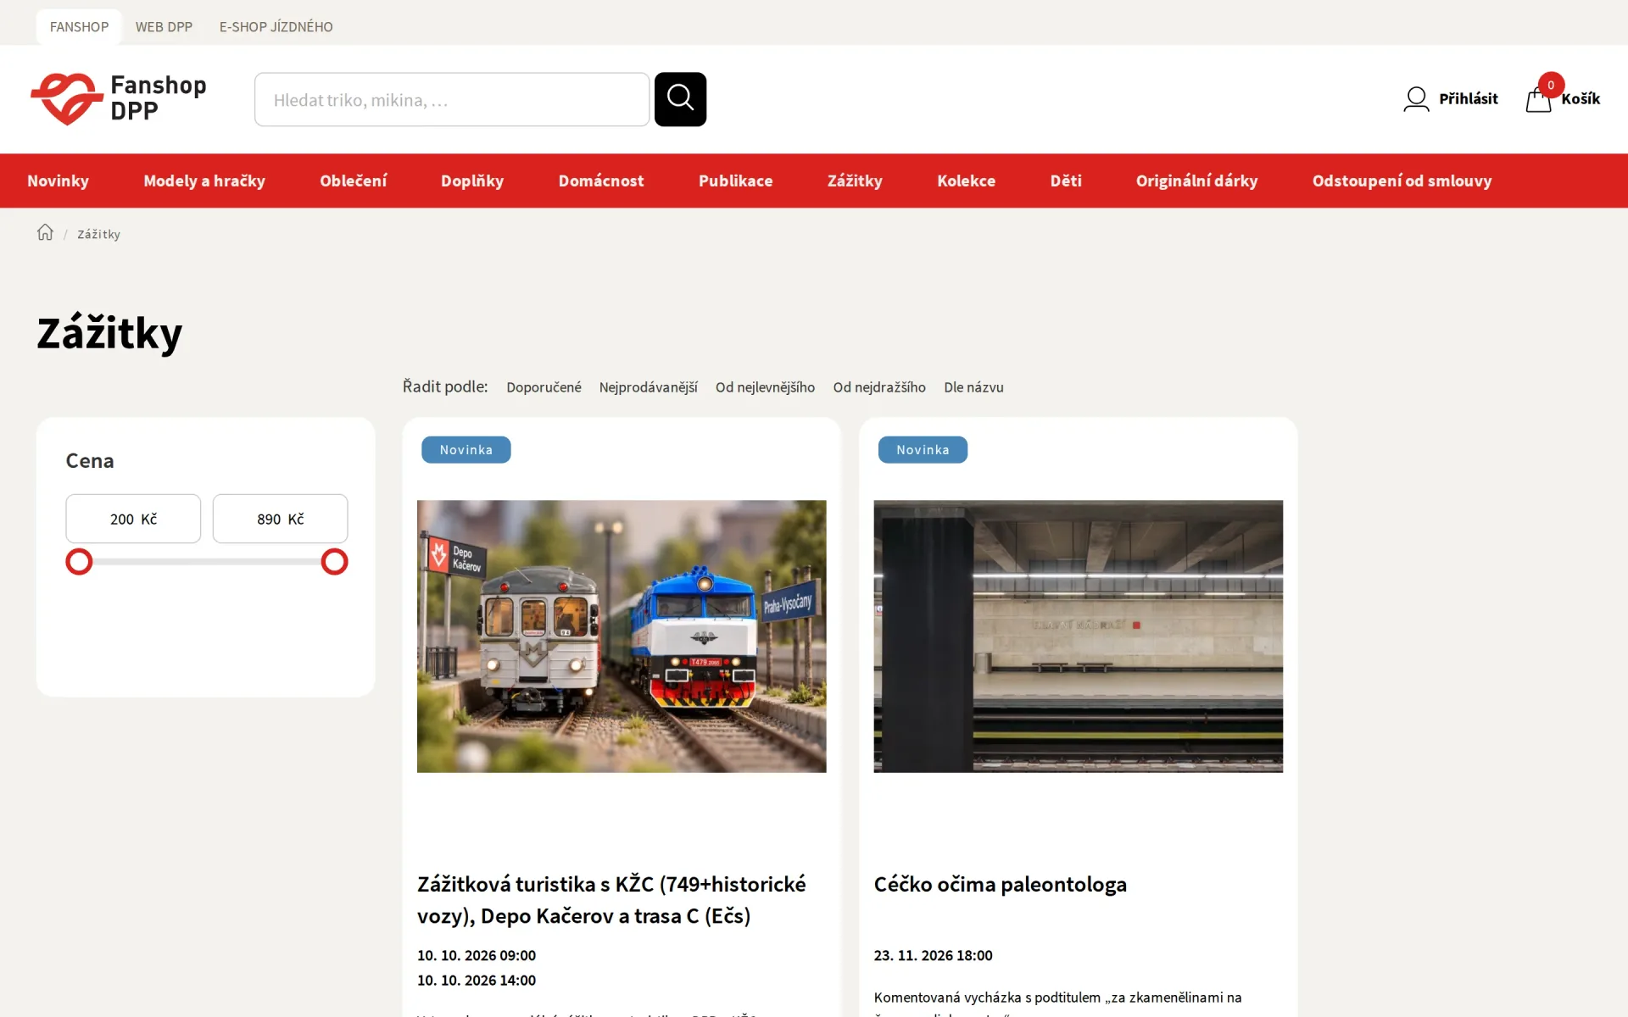
Task: Sort by Nejprodávanější
Action: pos(648,387)
